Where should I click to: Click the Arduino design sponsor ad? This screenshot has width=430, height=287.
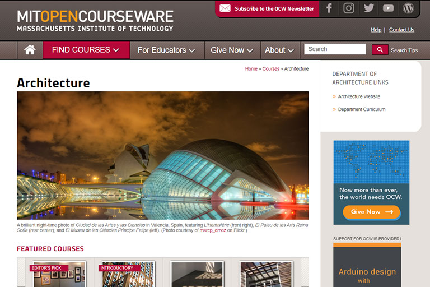[367, 265]
